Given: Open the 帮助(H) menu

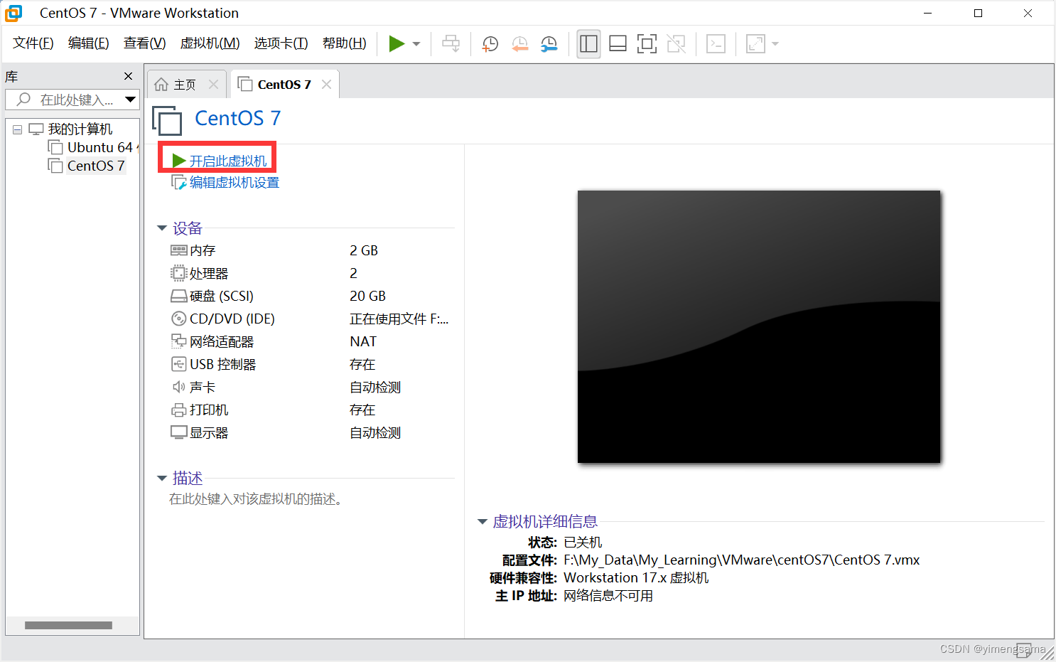Looking at the screenshot, I should [x=344, y=43].
